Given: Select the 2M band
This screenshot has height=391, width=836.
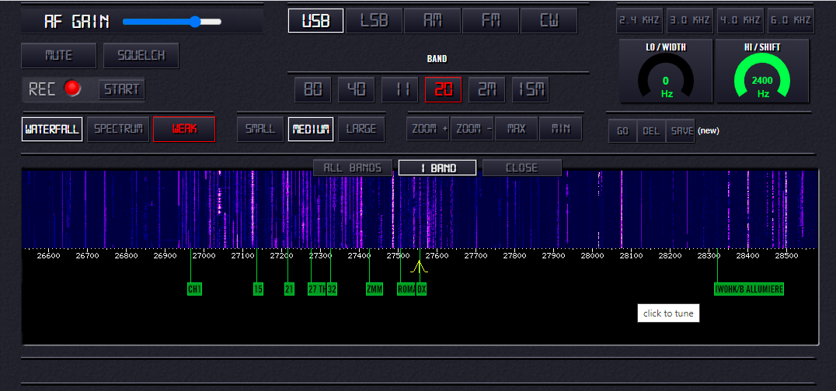Looking at the screenshot, I should tap(487, 89).
